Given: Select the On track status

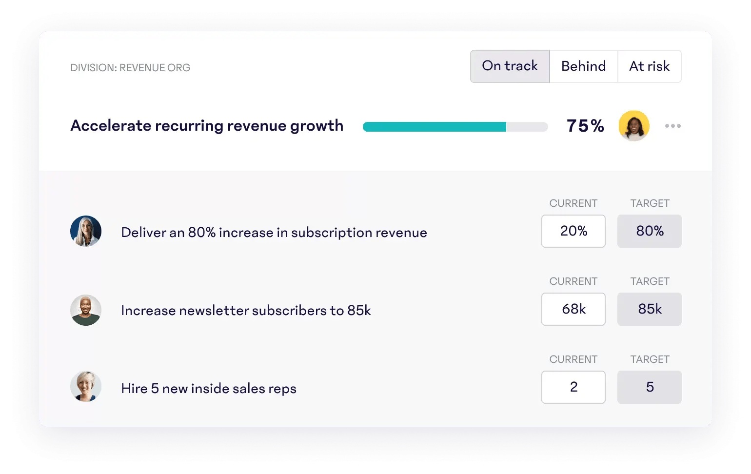Looking at the screenshot, I should pos(510,66).
